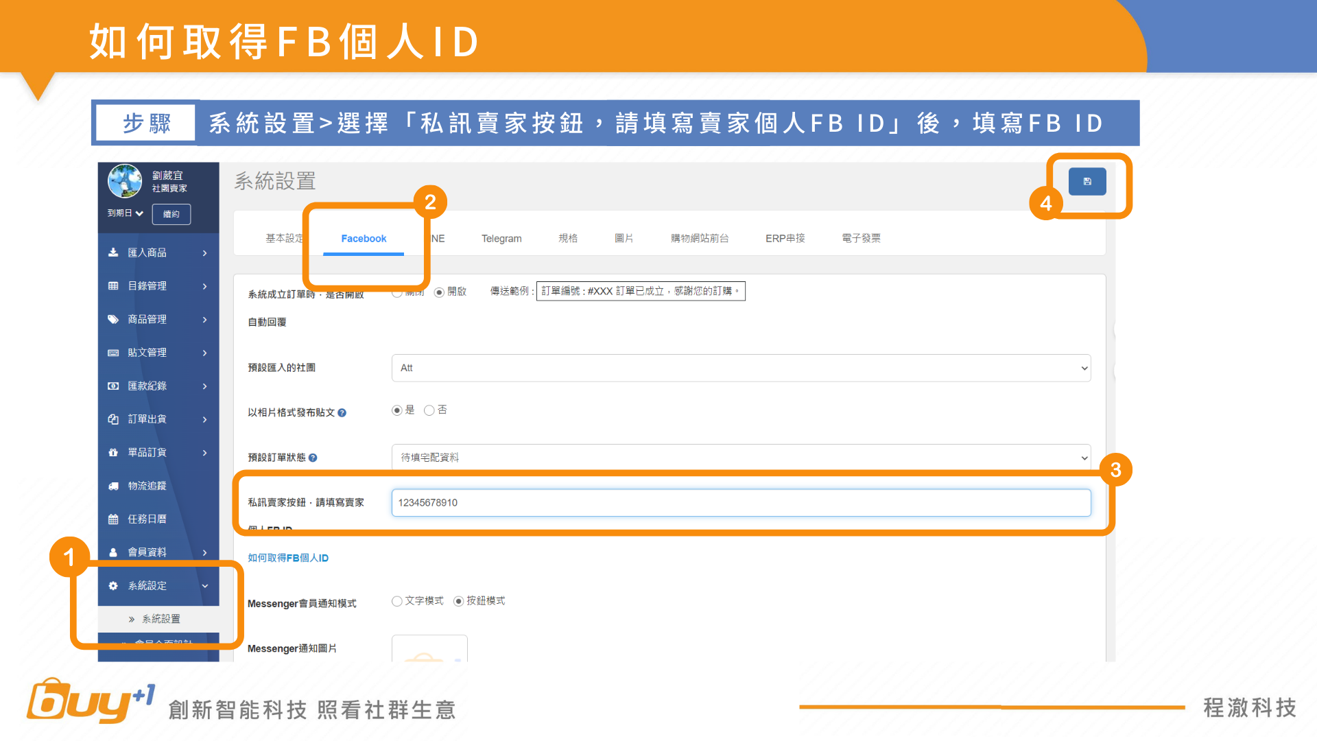Select 文字模式 for Messenger notification
Viewport: 1317px width, 741px height.
(397, 601)
